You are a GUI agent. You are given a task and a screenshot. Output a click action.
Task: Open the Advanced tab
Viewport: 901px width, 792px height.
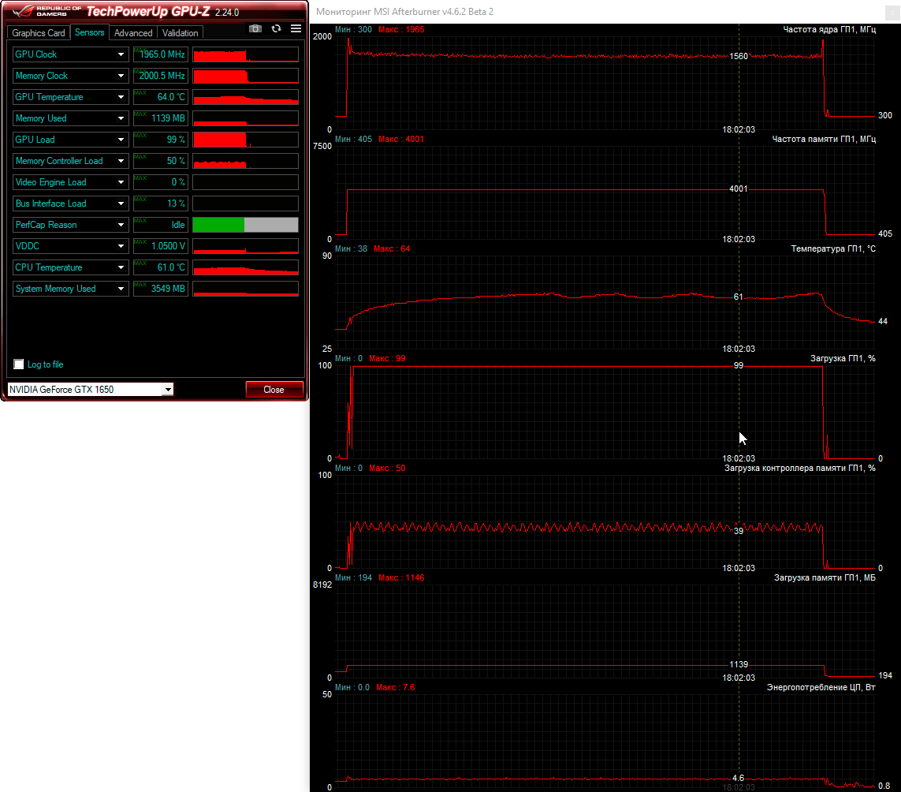(133, 33)
